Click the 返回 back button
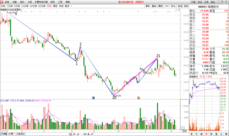This screenshot has height=136, width=229. pyautogui.click(x=186, y=6)
